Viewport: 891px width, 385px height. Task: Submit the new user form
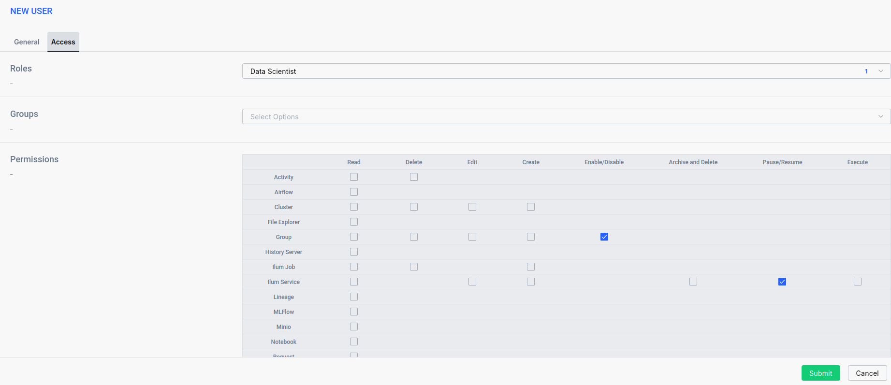820,373
